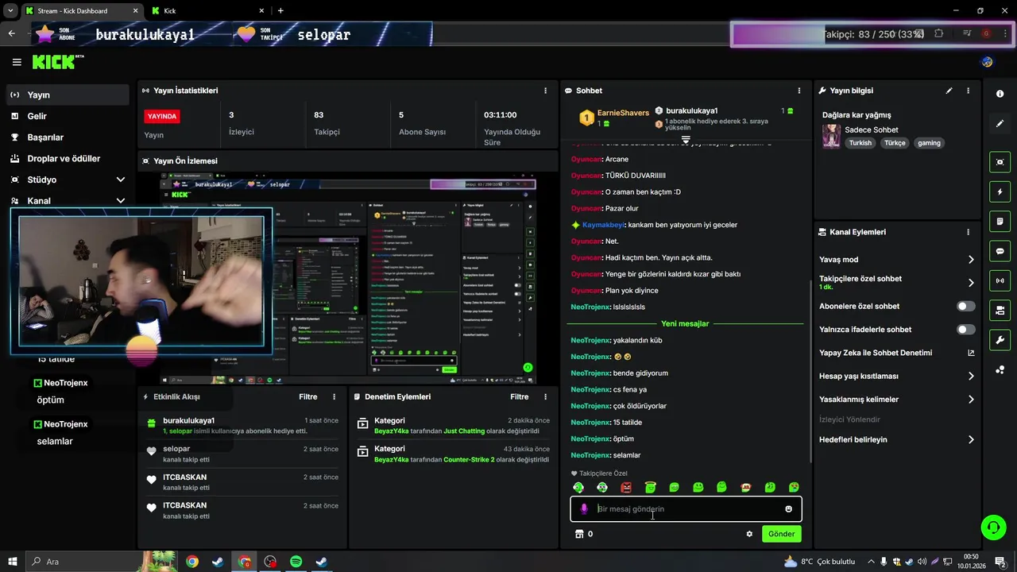Click Kaymakbeyi username in chat
This screenshot has height=572, width=1017.
pyautogui.click(x=603, y=225)
